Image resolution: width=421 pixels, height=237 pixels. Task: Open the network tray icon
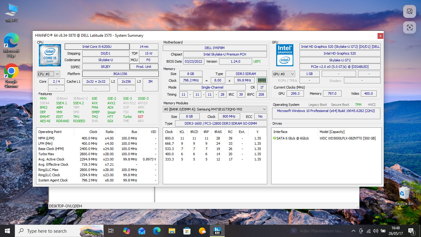[x=369, y=231]
